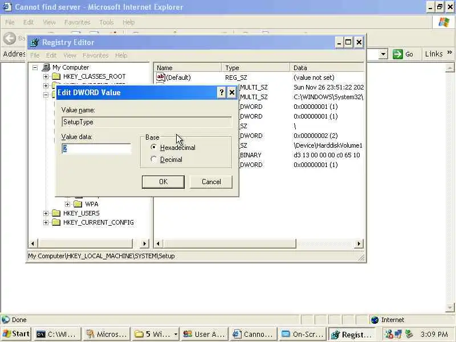Screen dimensions: 456x342
Task: Select the d3 13 00 00 00 c0 65 10 data cell
Action: (x=327, y=155)
